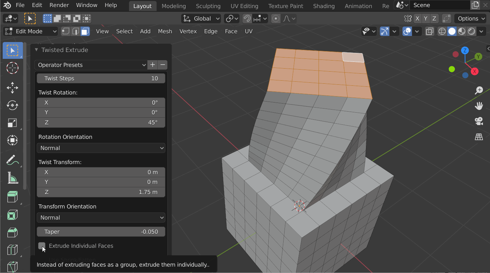This screenshot has width=490, height=273.
Task: Select rendered viewport shading
Action: 471,31
